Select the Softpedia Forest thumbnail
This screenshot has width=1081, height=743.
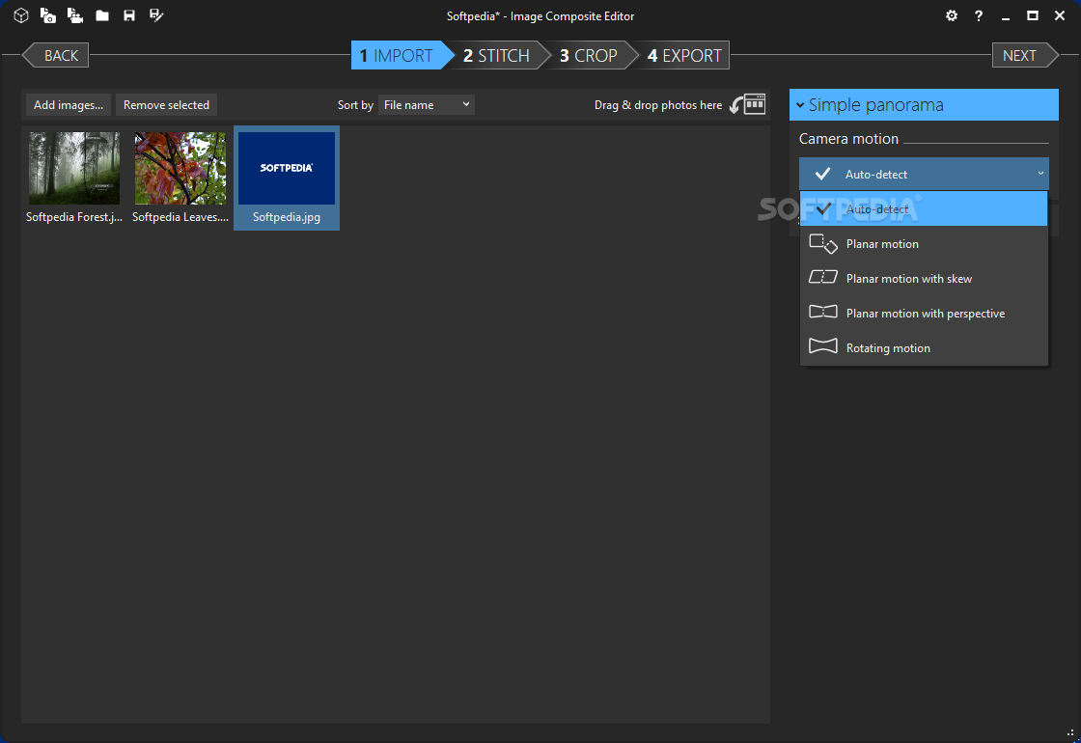point(74,178)
